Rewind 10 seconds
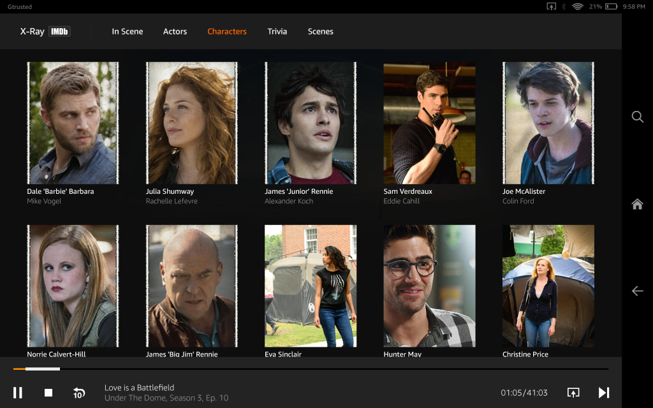Viewport: 653px width, 408px height. point(78,393)
